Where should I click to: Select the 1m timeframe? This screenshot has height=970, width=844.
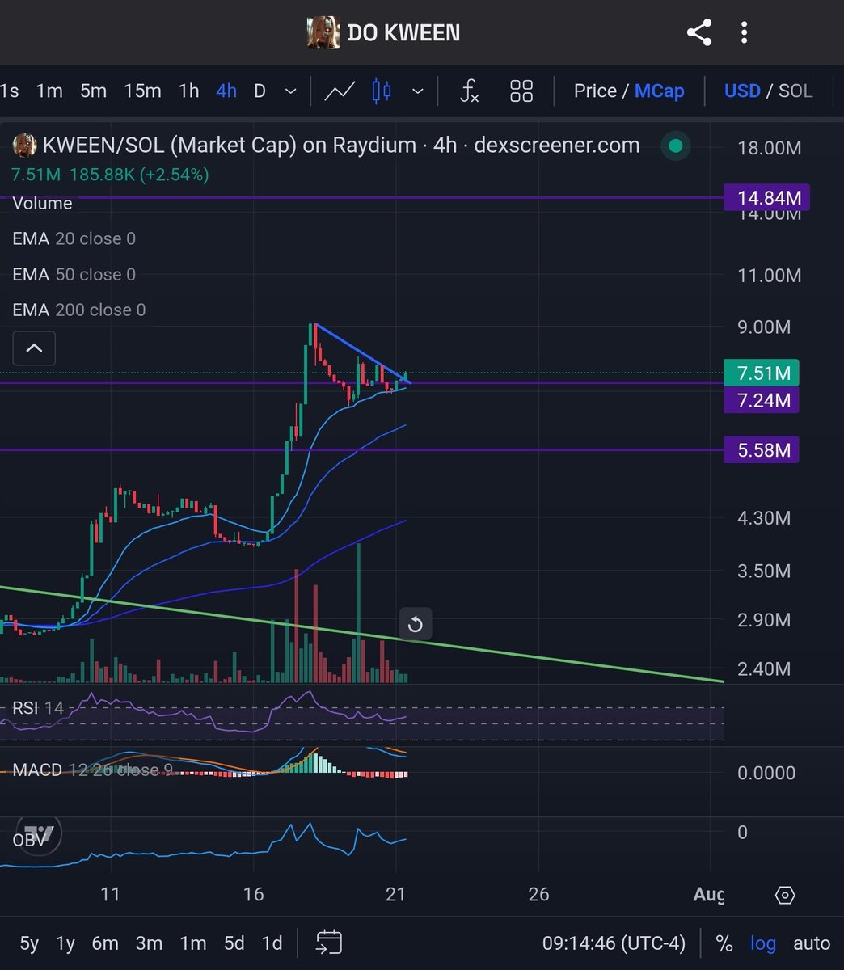click(x=49, y=91)
